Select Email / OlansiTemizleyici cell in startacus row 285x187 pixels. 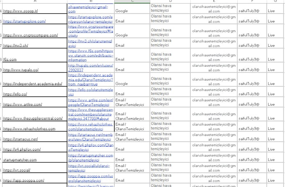[132, 136]
